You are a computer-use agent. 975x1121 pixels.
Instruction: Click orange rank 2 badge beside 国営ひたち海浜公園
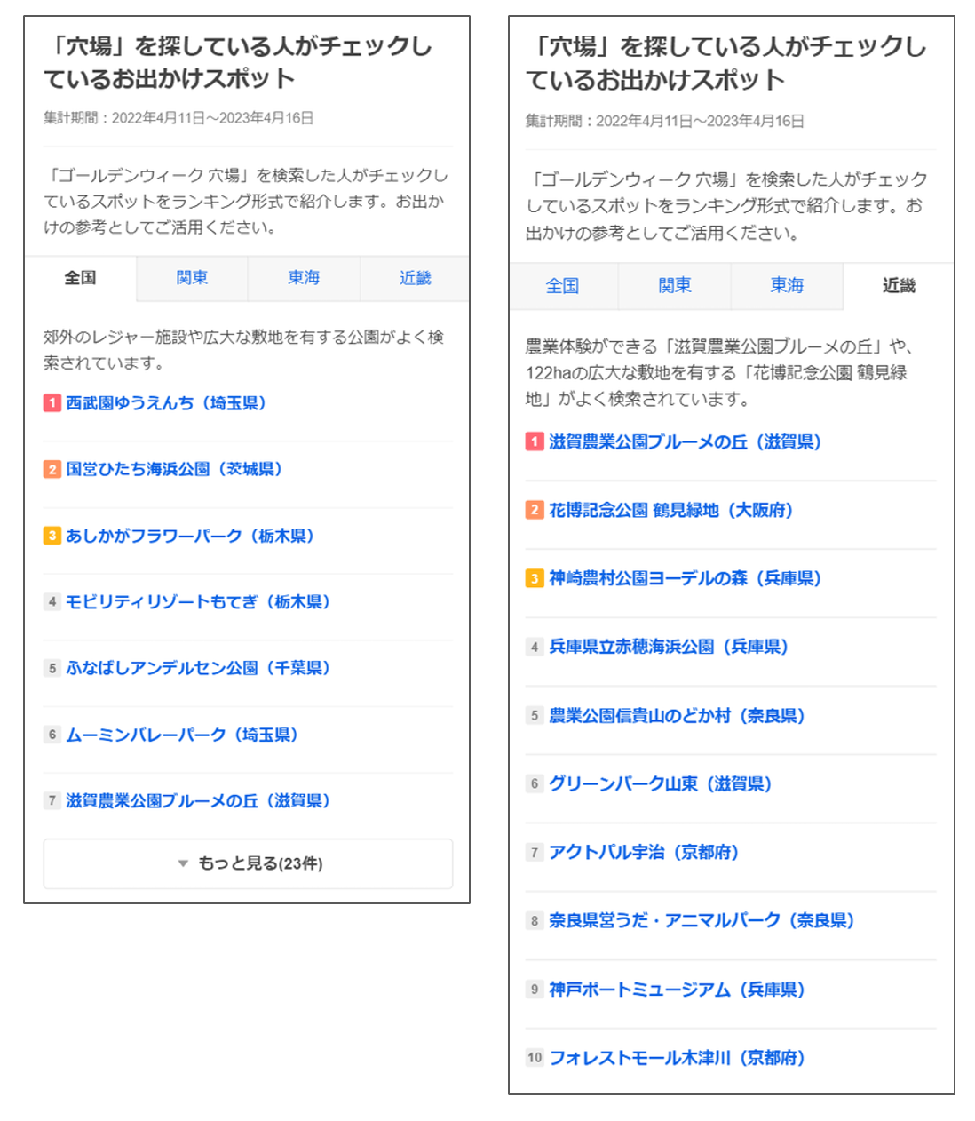point(52,469)
